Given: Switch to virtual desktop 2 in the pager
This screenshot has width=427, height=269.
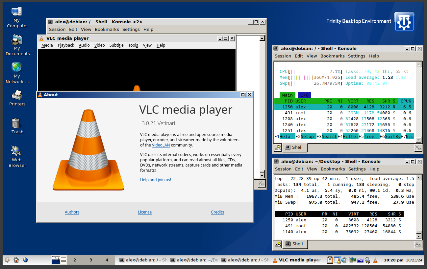Looking at the screenshot, I should 75,260.
